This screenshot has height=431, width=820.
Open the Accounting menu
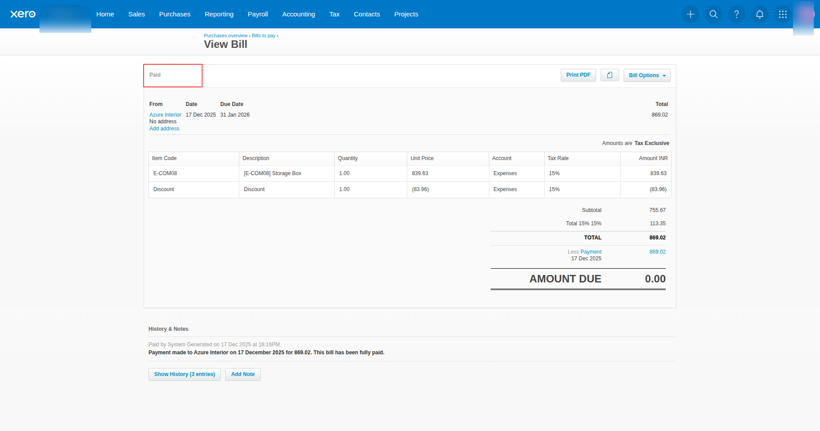[298, 14]
